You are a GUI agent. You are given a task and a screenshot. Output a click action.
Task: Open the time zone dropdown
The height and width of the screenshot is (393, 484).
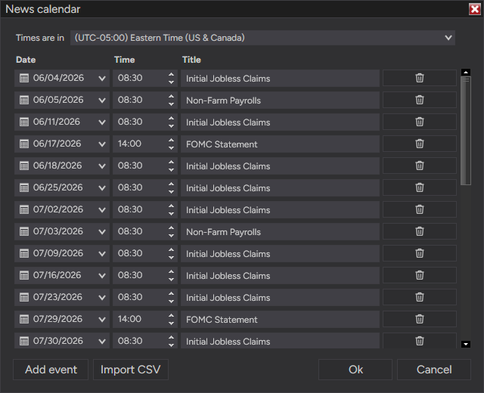262,38
